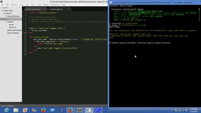201x113 pixels.
Task: Select the step_definitions folder label
Action: coord(13,16)
